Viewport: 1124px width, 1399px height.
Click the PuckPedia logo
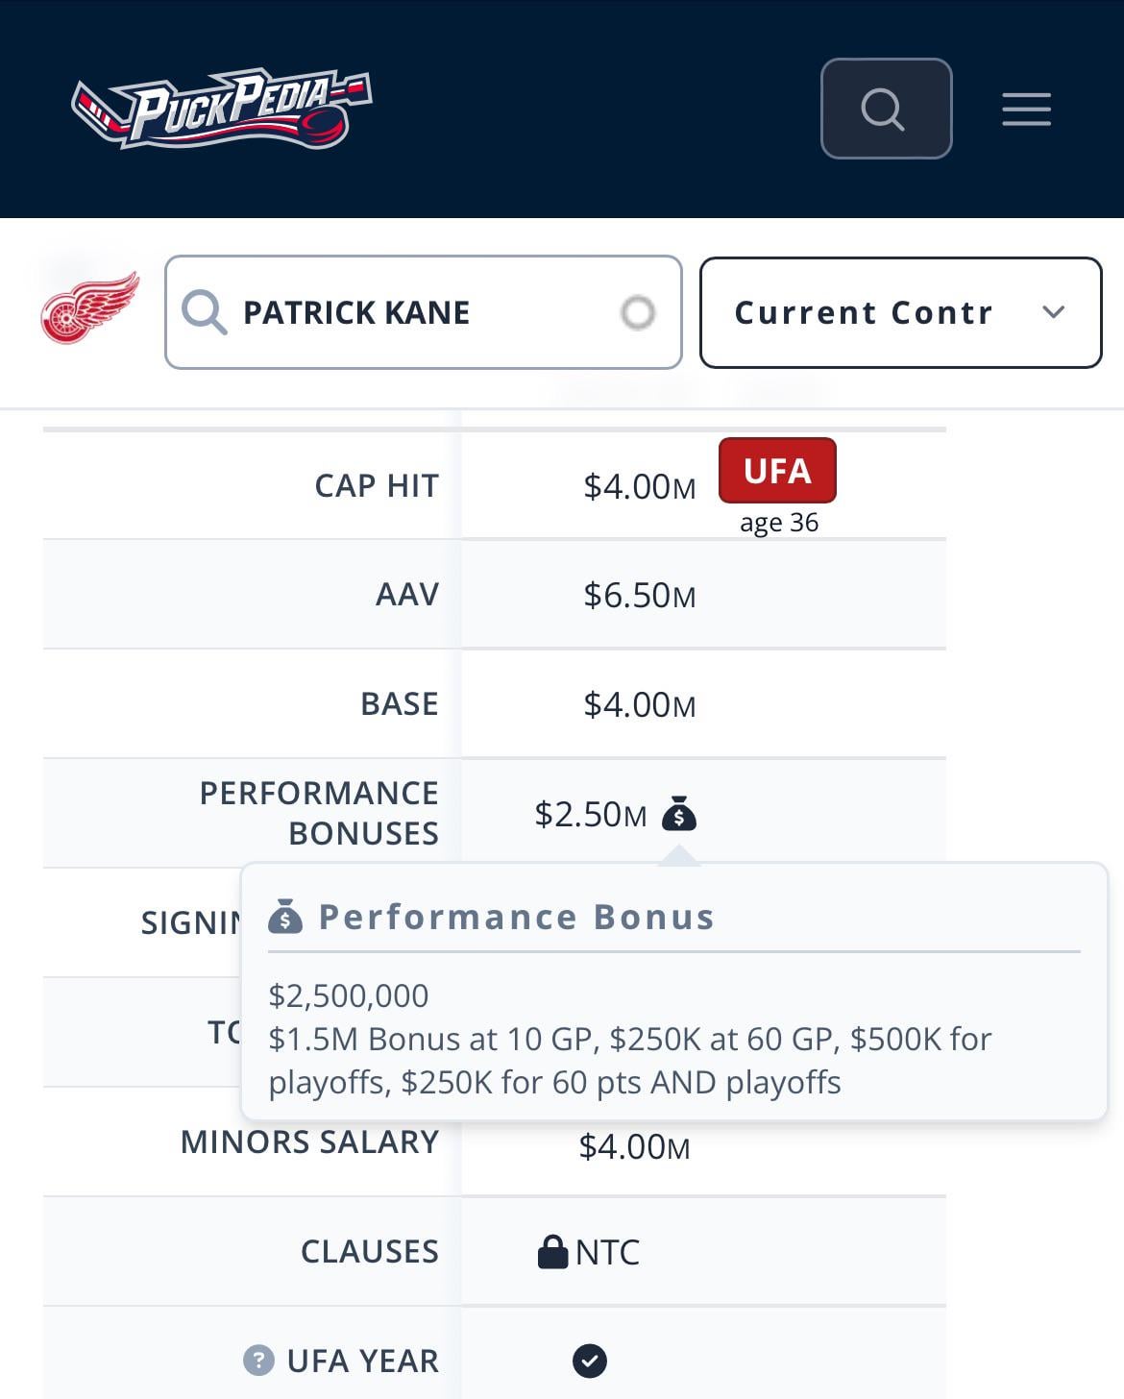coord(222,109)
